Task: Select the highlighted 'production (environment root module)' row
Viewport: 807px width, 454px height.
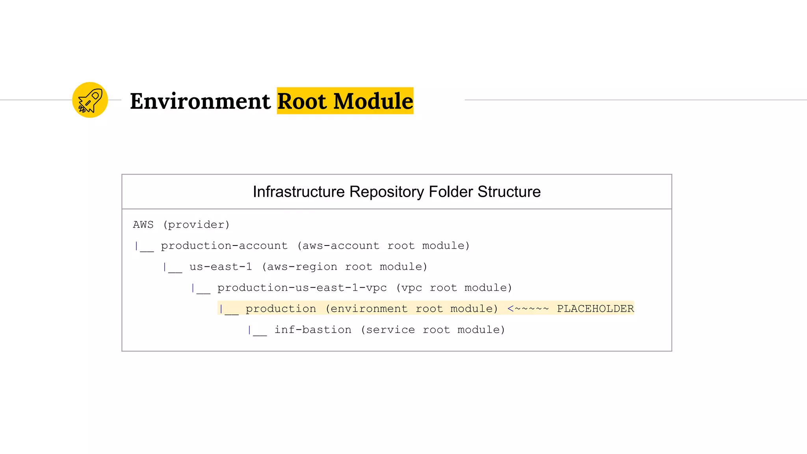Action: (426, 309)
